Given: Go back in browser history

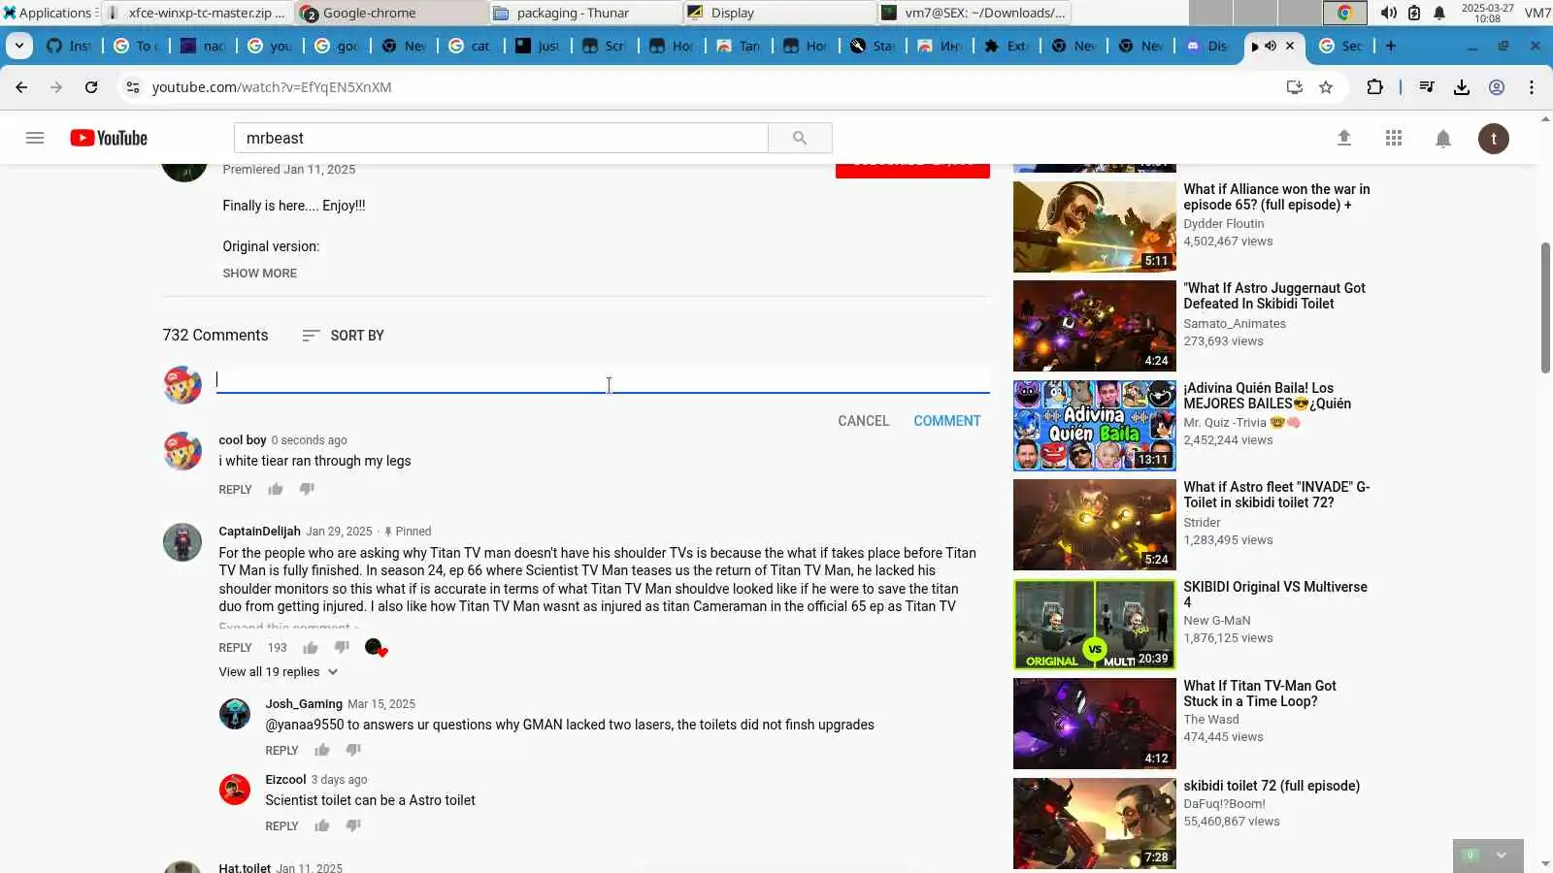Looking at the screenshot, I should tap(21, 87).
